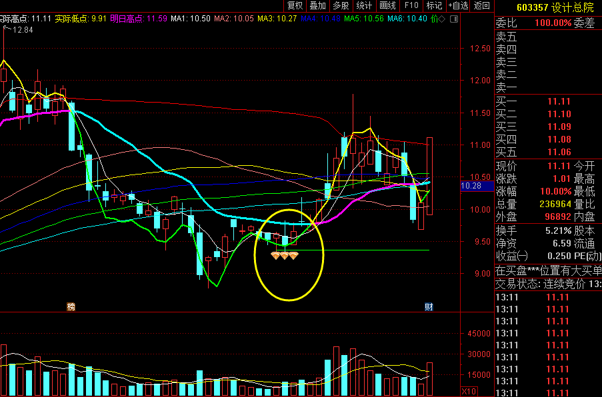Click the 交易状态 连续竞价 status line

pyautogui.click(x=548, y=284)
